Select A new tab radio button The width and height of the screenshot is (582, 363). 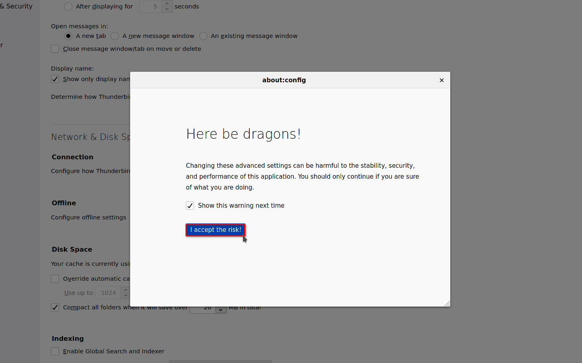coord(68,36)
